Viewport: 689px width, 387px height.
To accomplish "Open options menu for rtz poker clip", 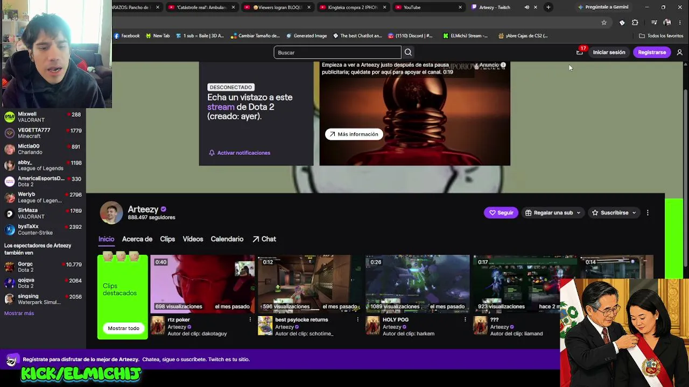I will [250, 320].
